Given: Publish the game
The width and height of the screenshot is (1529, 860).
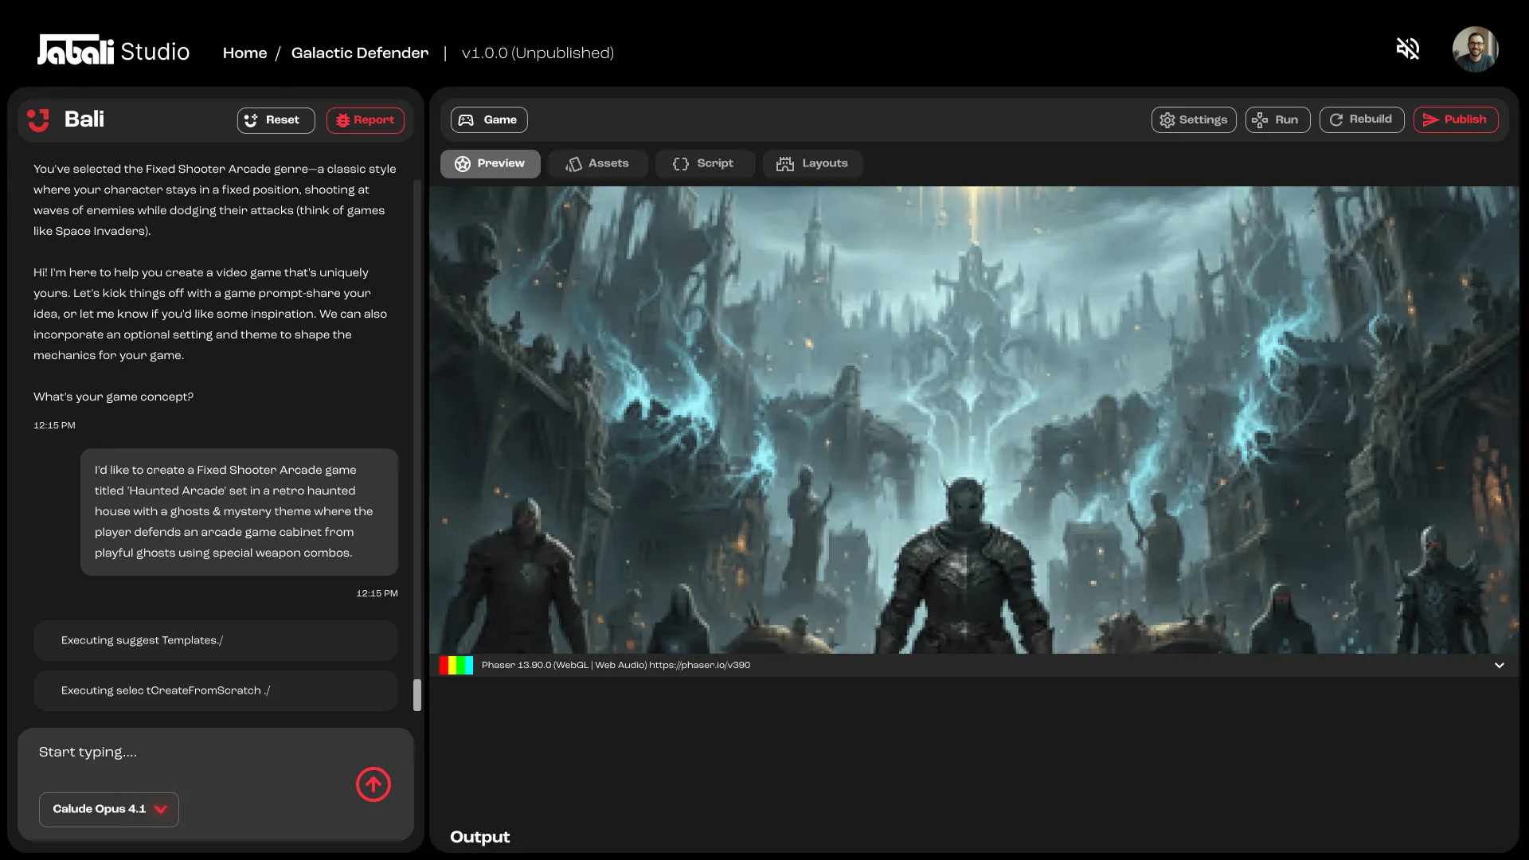Looking at the screenshot, I should pyautogui.click(x=1455, y=119).
